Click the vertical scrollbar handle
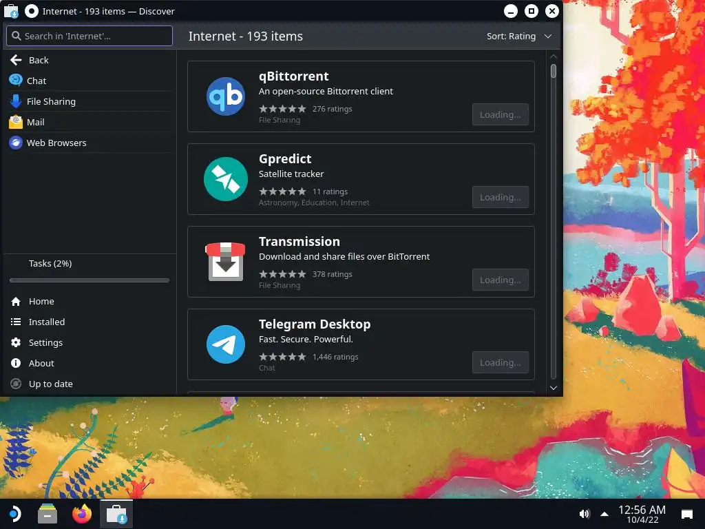This screenshot has height=529, width=705. [554, 71]
